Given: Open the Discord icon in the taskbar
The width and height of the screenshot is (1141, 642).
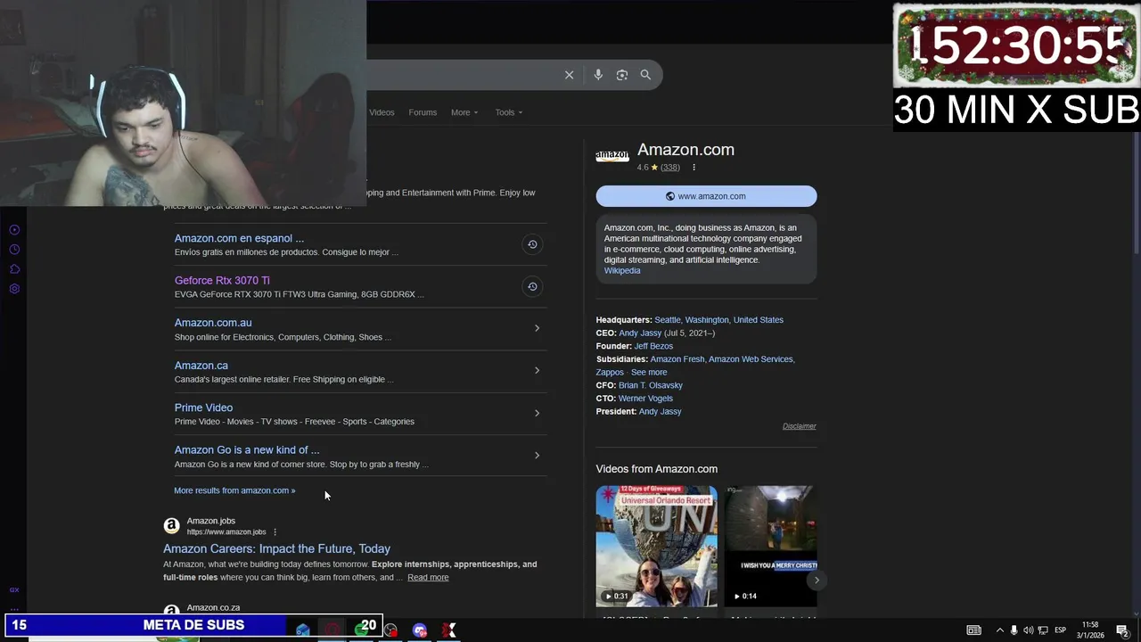Looking at the screenshot, I should 420,630.
